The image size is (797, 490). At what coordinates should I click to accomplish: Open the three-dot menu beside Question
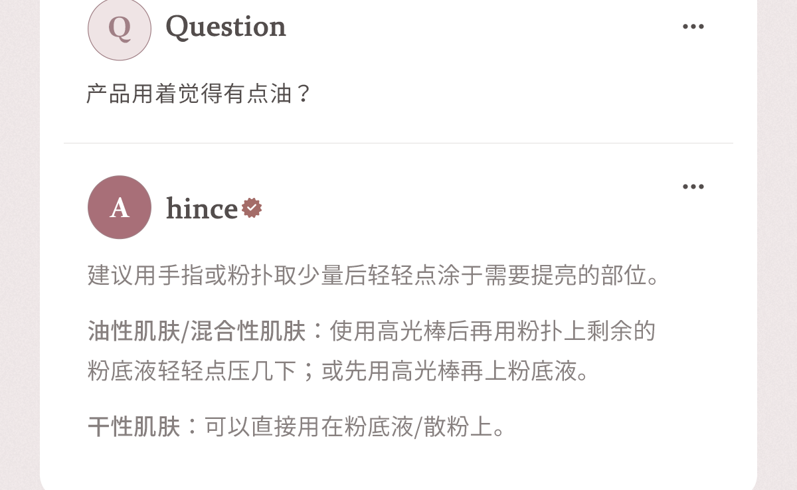tap(693, 27)
